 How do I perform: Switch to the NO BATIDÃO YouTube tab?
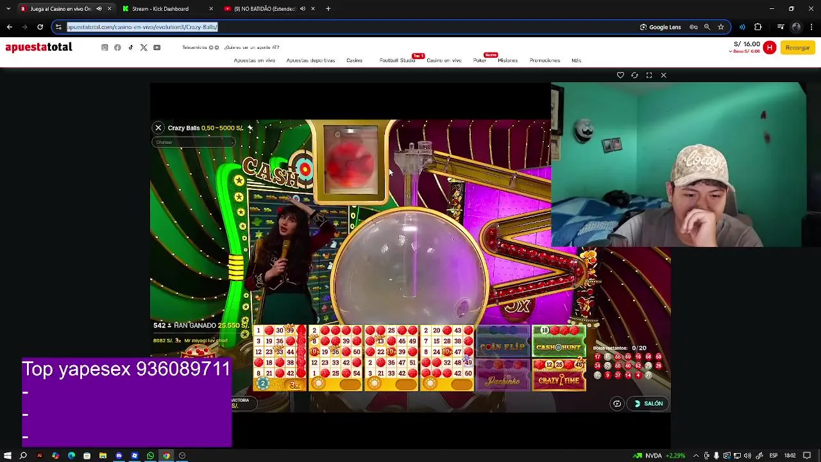(265, 9)
